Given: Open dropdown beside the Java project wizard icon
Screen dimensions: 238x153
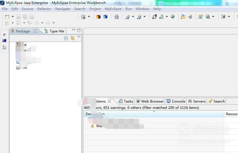Looking at the screenshot, I should pos(89,17).
